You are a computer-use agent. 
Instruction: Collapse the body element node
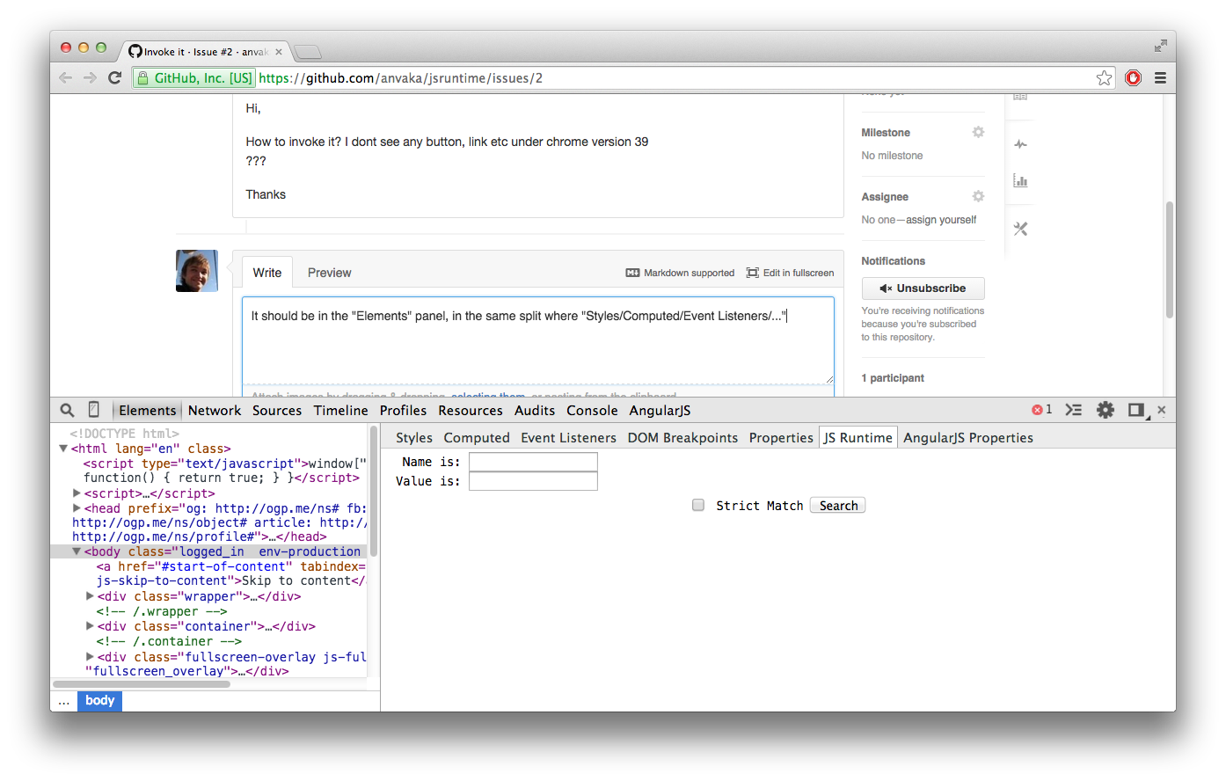click(x=77, y=551)
